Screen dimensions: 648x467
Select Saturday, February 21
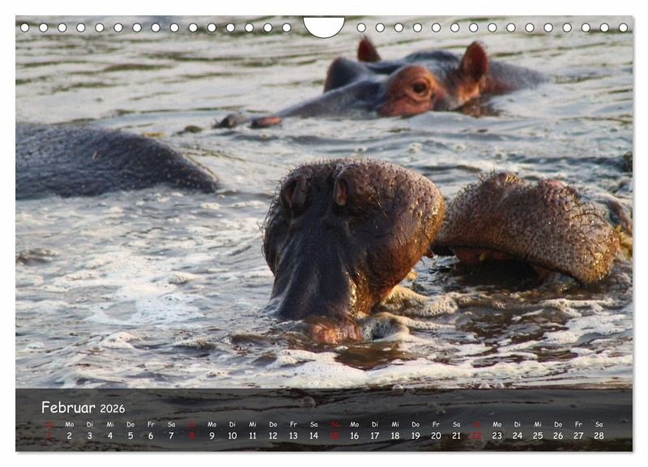[456, 435]
